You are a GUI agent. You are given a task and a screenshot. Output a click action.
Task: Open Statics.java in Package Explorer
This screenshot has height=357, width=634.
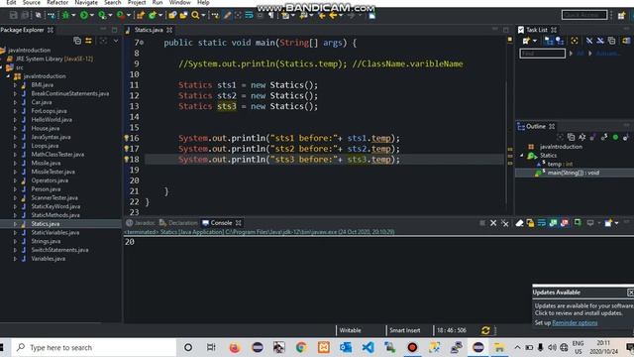coord(46,224)
